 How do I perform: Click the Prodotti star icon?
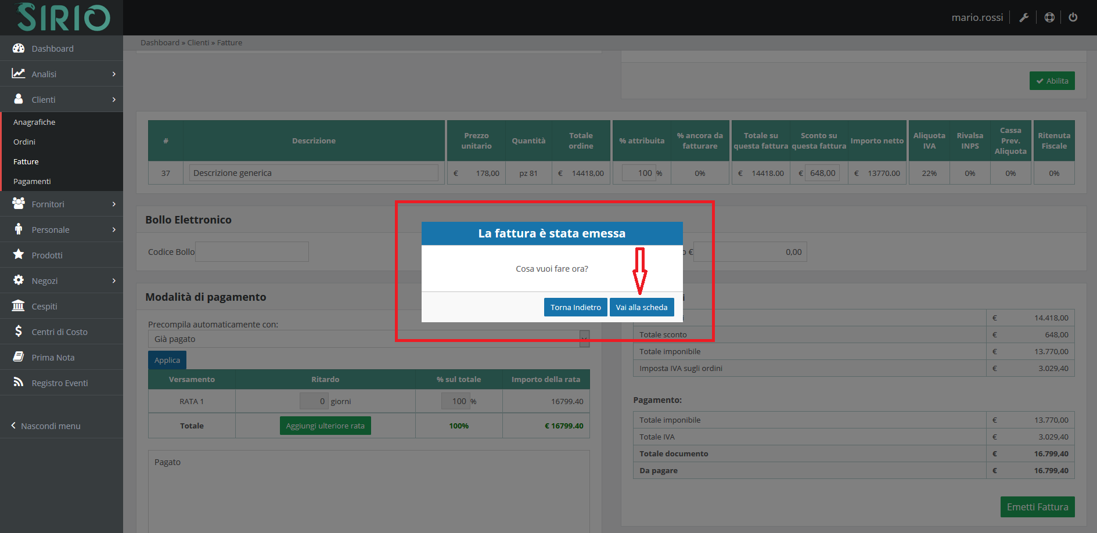(x=19, y=255)
